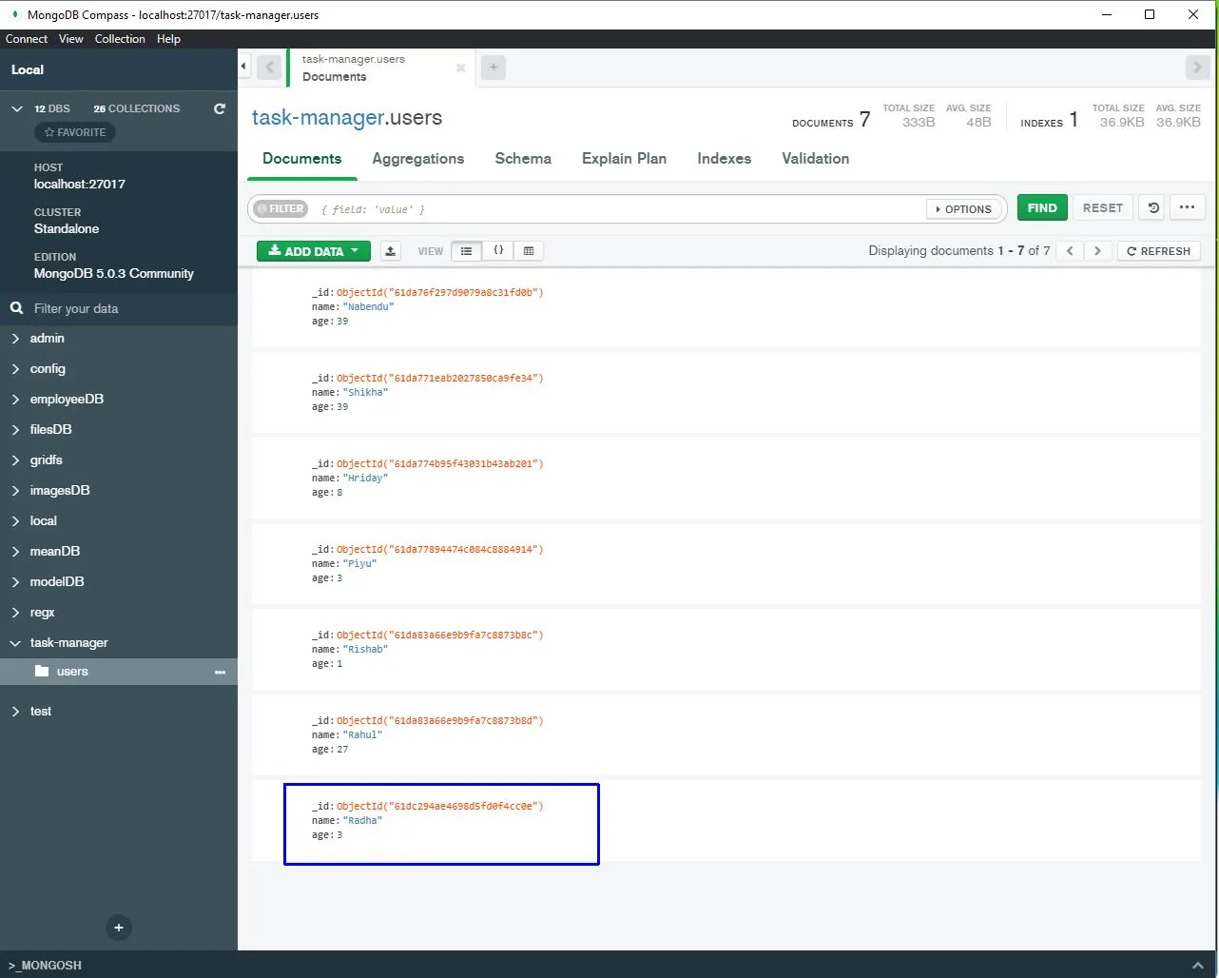Select the users collection in sidebar
This screenshot has height=978, width=1219.
119,672
